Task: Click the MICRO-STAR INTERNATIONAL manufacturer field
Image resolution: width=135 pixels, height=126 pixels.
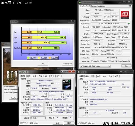Action: [x=110, y=82]
